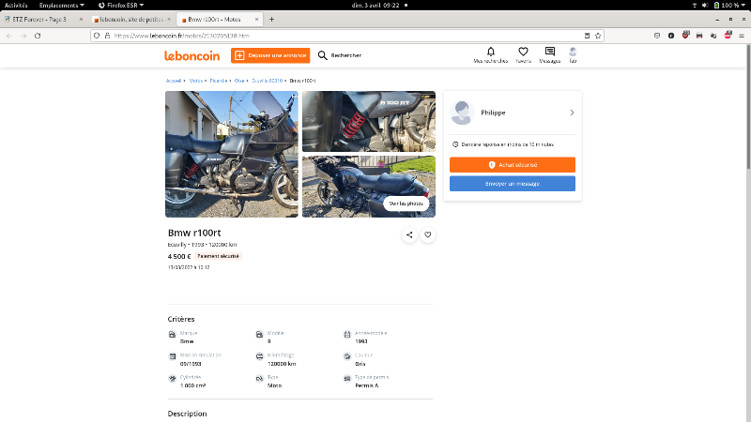Viewport: 751px width, 422px height.
Task: Click Envoyer un message button
Action: click(x=513, y=184)
